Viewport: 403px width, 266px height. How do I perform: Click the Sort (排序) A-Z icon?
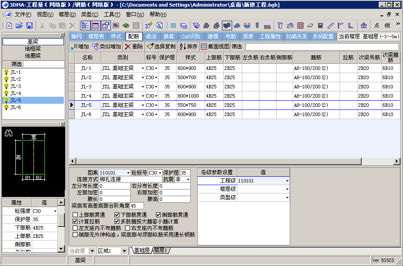[x=188, y=47]
